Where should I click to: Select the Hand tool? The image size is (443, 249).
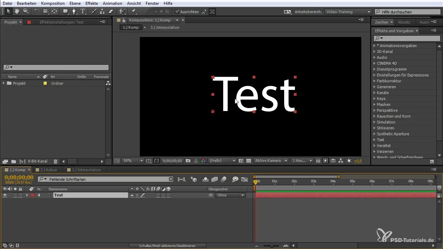(17, 11)
